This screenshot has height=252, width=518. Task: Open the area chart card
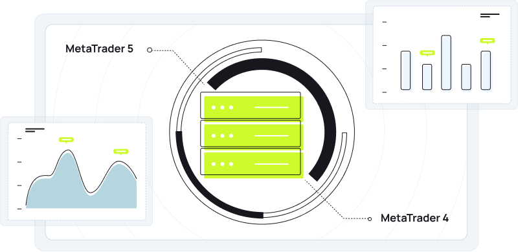[x=76, y=171]
